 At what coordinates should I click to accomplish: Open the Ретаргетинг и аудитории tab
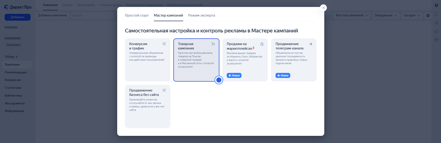click(144, 5)
